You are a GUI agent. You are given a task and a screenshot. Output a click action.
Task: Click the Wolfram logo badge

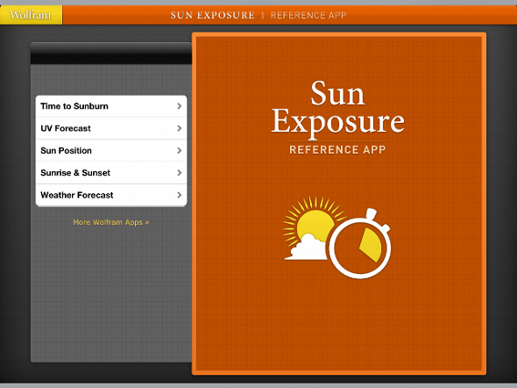31,15
